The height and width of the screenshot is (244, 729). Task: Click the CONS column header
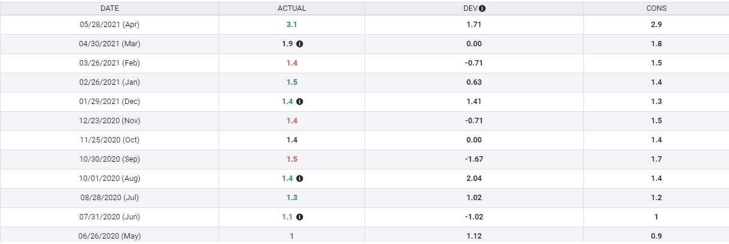click(656, 8)
